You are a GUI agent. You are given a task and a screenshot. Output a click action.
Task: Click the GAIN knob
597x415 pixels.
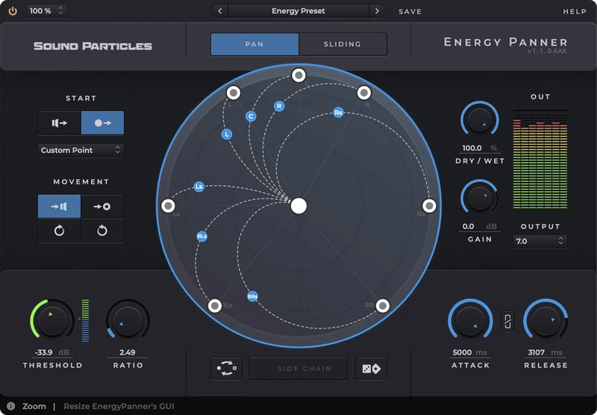click(479, 198)
